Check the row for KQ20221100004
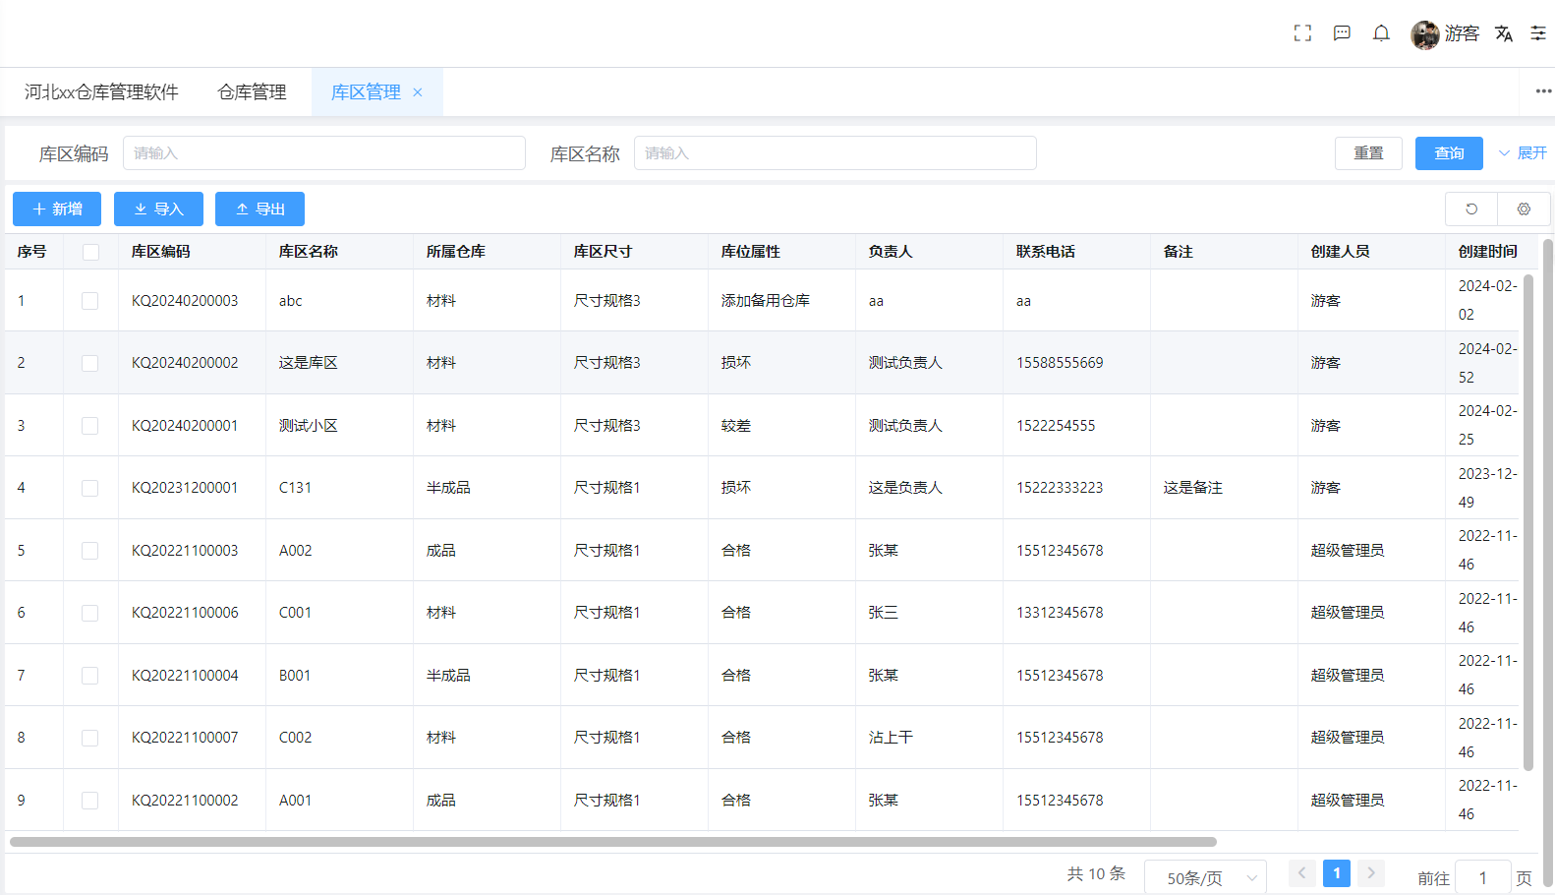The height and width of the screenshot is (895, 1555). click(89, 676)
